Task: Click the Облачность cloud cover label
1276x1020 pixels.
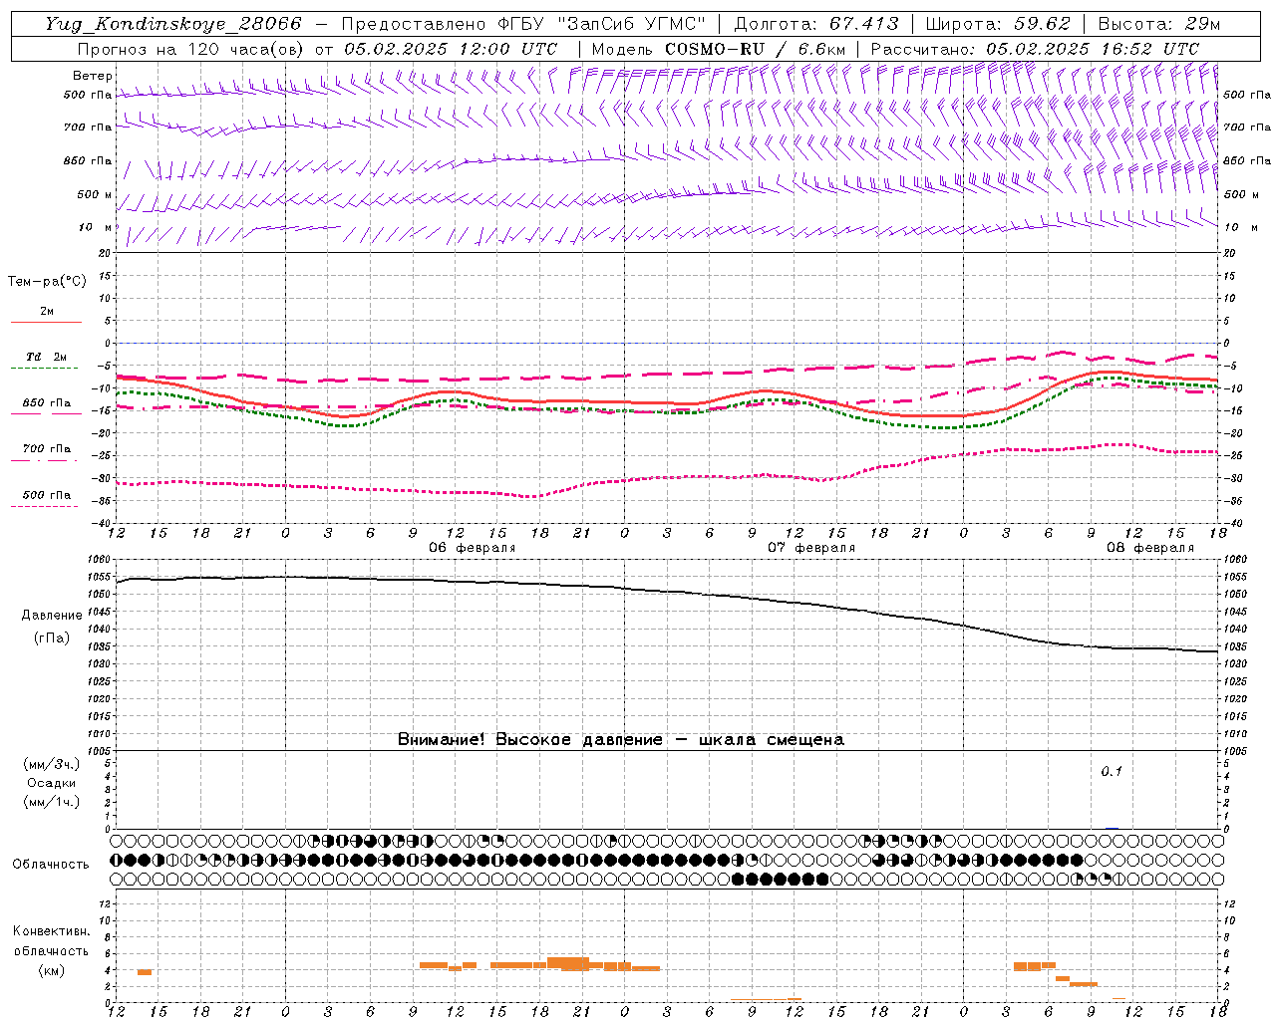Action: 51,864
